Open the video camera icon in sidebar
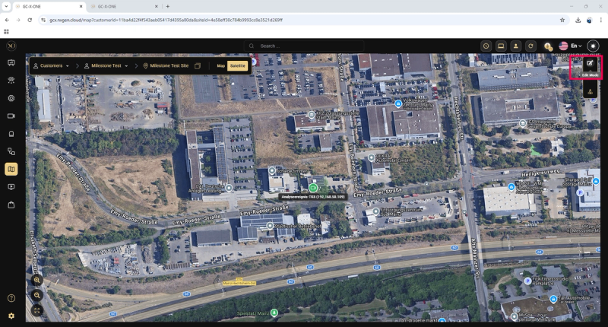 11,116
